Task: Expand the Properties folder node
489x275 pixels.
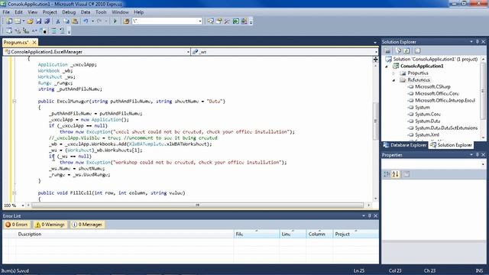Action: coord(393,73)
